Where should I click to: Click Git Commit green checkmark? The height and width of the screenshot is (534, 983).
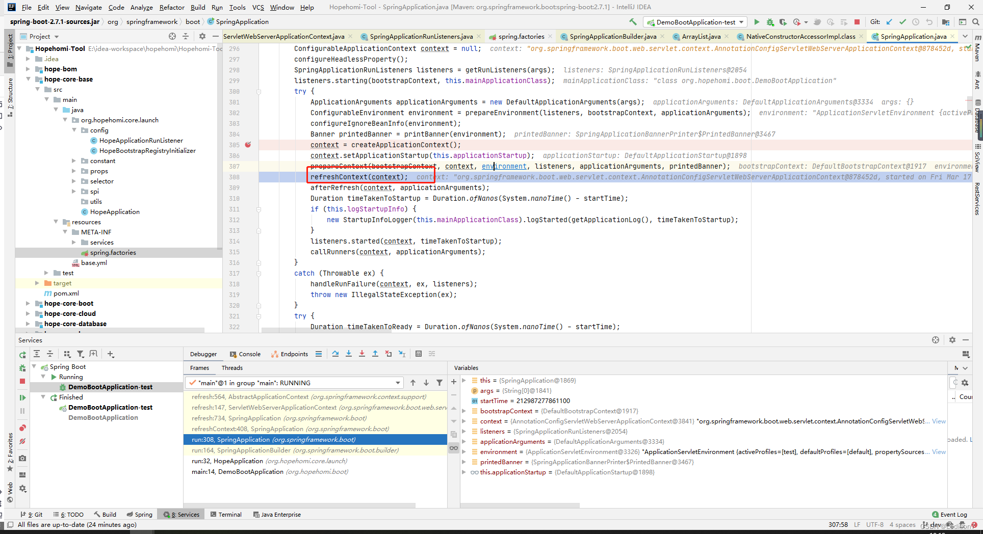(x=902, y=22)
